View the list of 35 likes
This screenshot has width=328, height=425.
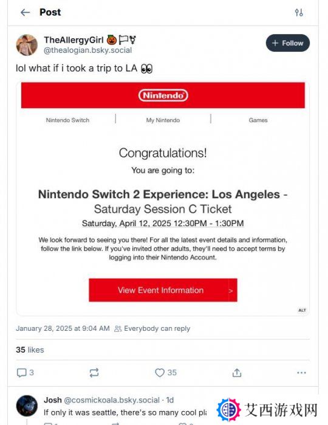pyautogui.click(x=30, y=350)
